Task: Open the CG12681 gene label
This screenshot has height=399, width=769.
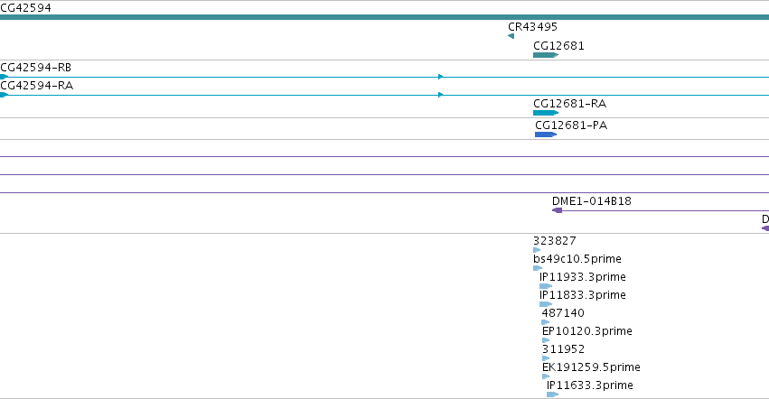Action: click(x=558, y=45)
